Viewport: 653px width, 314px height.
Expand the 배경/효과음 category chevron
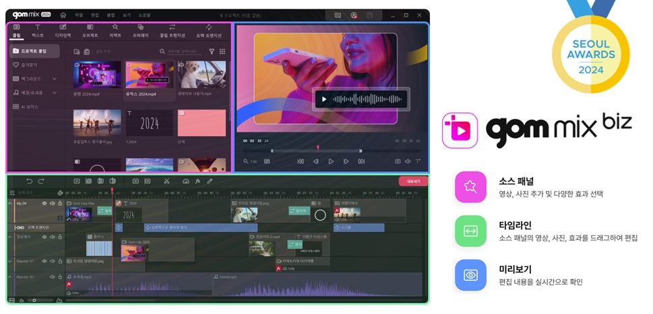(55, 93)
